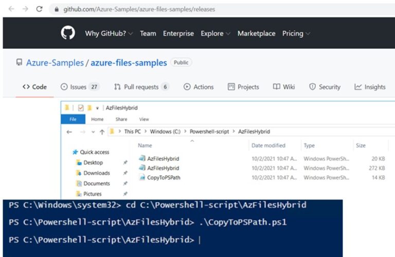The width and height of the screenshot is (395, 257).
Task: Go back using the browser back arrow
Action: coord(11,9)
